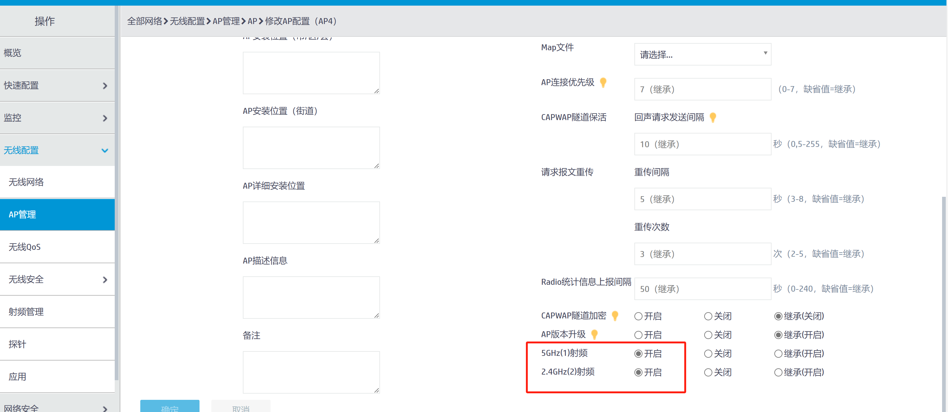The height and width of the screenshot is (412, 948).
Task: Click the CAPWAP隧道加密 lightbulb hint icon
Action: click(614, 316)
